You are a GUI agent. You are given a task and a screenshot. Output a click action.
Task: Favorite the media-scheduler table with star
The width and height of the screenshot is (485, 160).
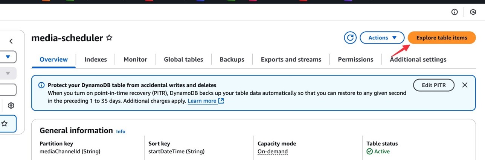coord(109,38)
